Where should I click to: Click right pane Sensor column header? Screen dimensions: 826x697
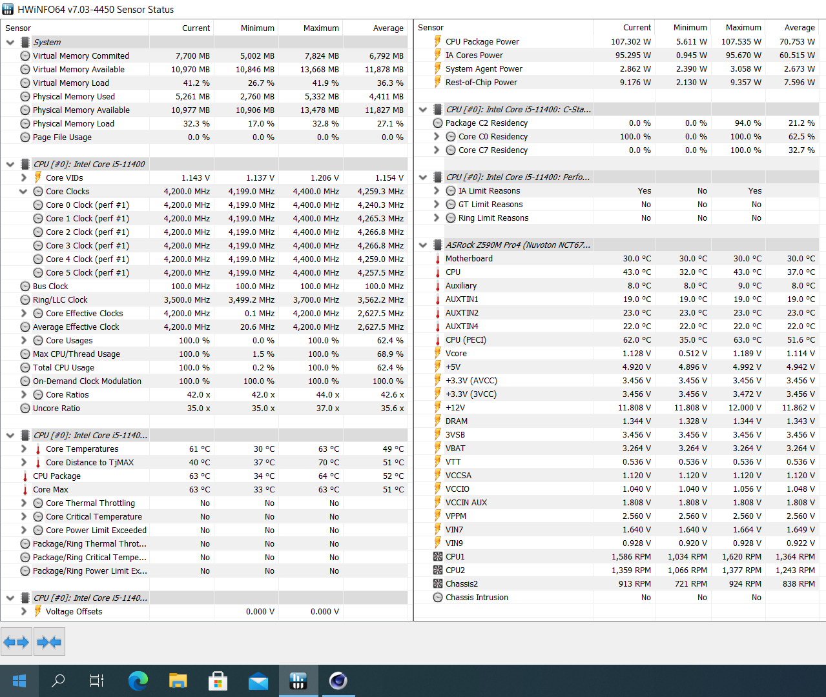click(503, 27)
